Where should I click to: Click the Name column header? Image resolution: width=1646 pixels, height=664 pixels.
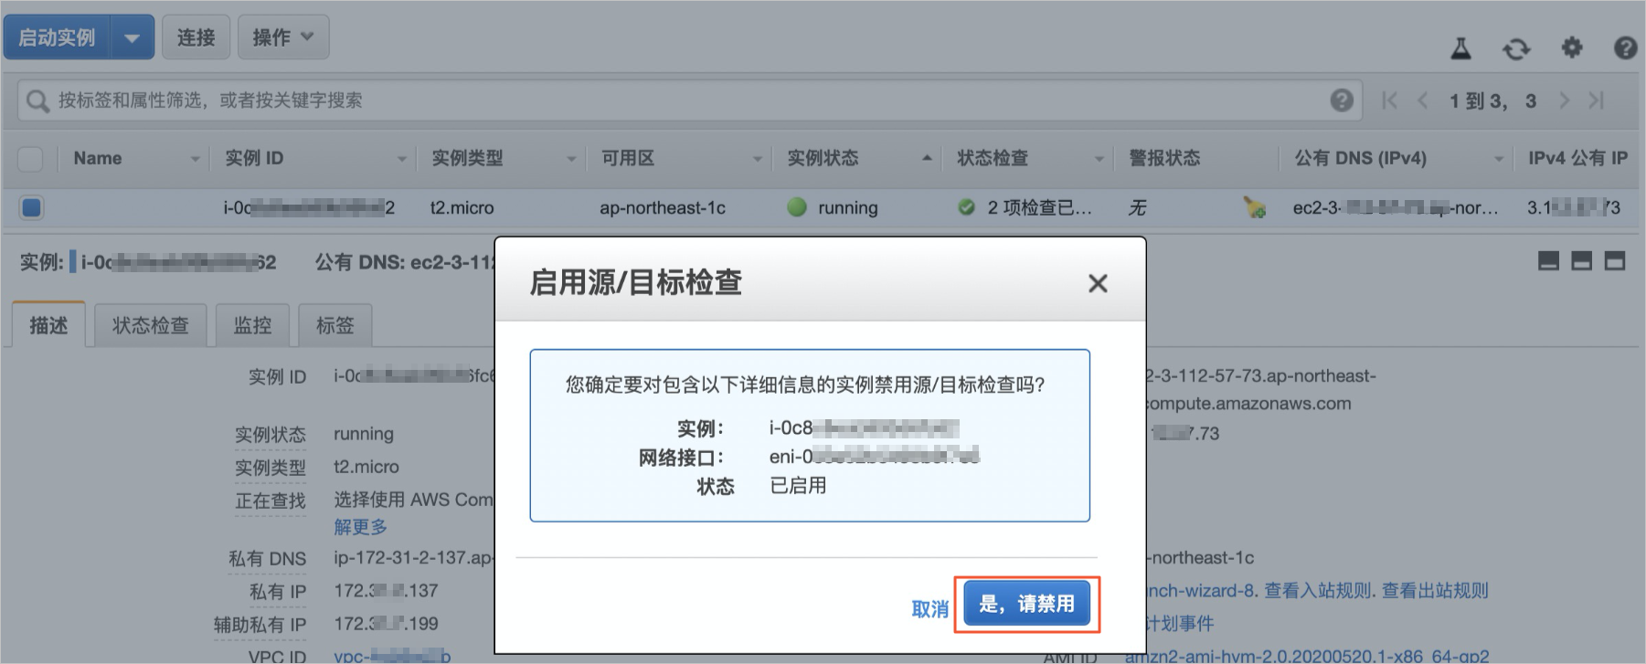[98, 158]
